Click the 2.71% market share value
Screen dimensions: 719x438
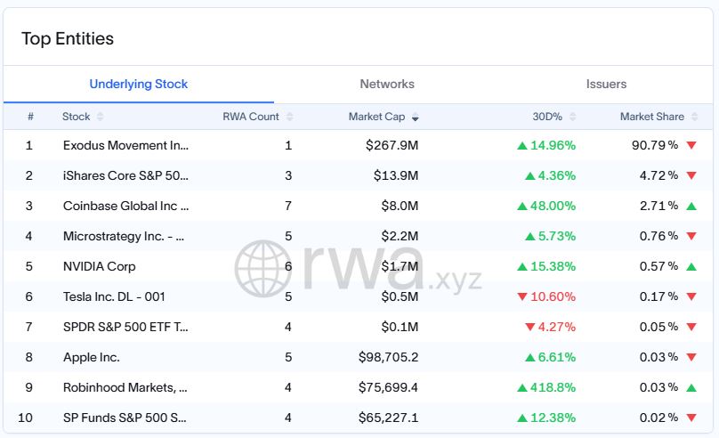pos(658,206)
